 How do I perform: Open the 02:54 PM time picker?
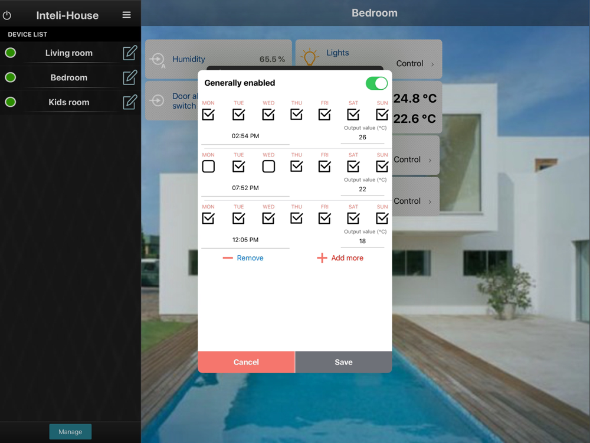click(245, 136)
